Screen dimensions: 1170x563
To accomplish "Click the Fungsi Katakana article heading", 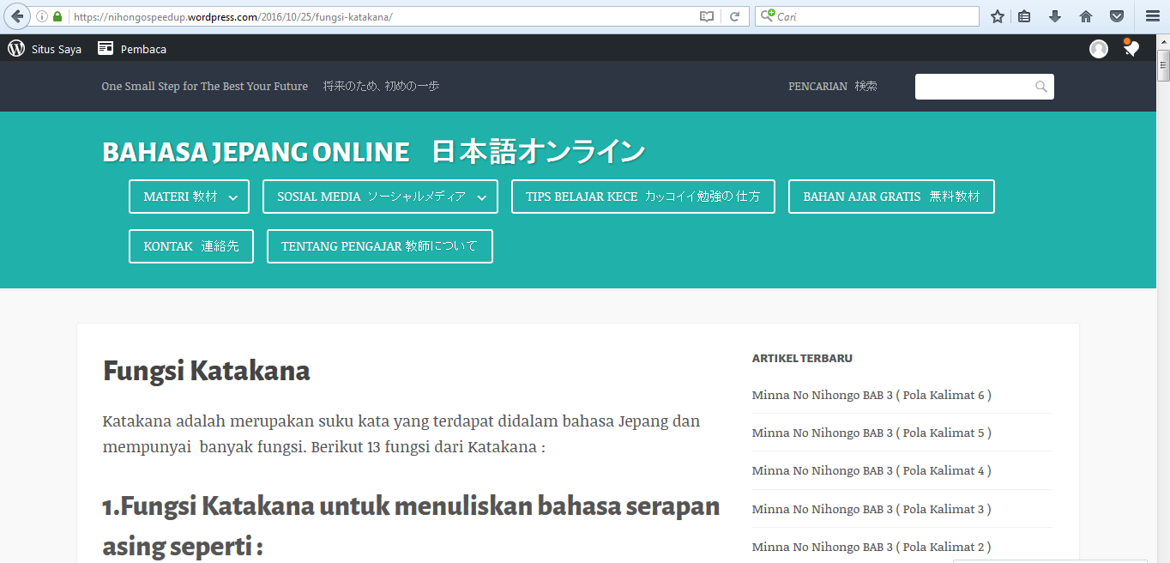I will (206, 371).
